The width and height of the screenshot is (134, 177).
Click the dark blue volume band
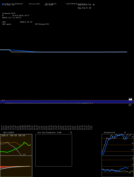tap(67, 102)
